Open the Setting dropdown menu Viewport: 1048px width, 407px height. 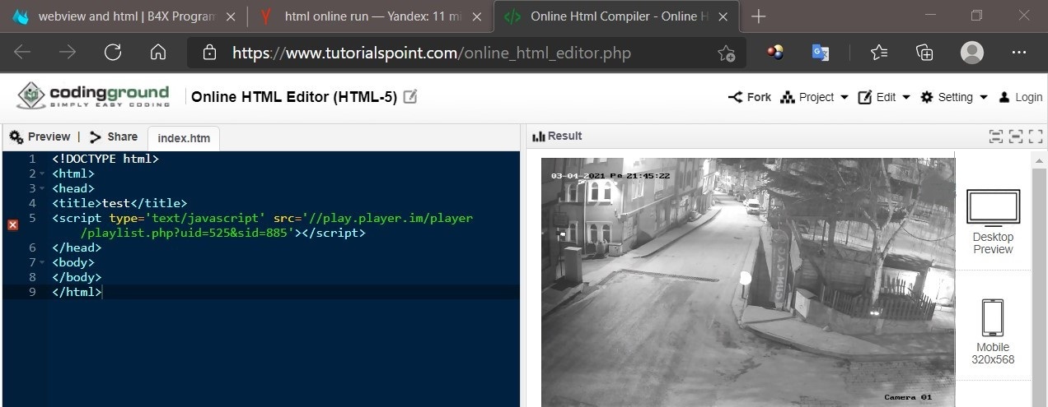pos(953,97)
